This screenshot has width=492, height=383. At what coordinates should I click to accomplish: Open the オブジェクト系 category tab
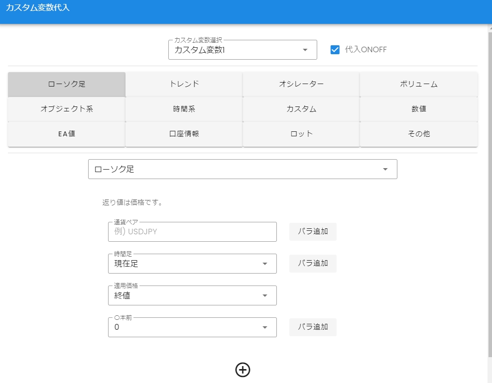tap(67, 109)
